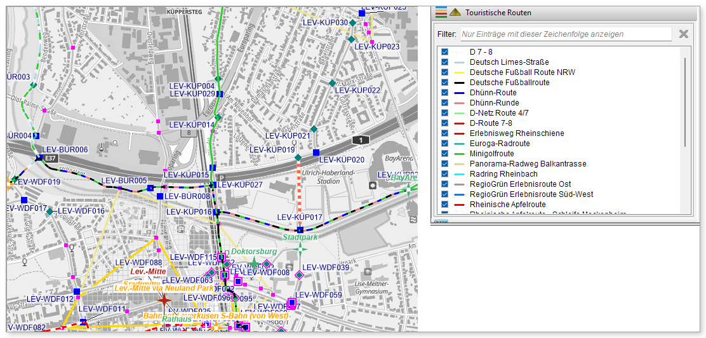Image resolution: width=706 pixels, height=338 pixels.
Task: Click the green Doktorsburg star marker
Action: point(254,263)
